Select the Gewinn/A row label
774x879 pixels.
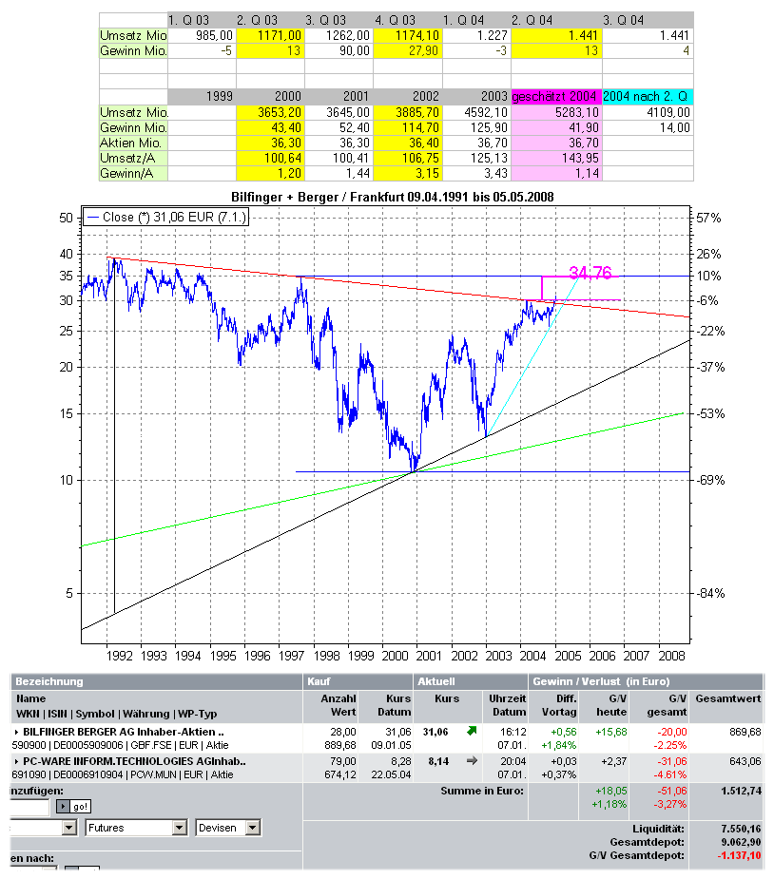point(133,173)
